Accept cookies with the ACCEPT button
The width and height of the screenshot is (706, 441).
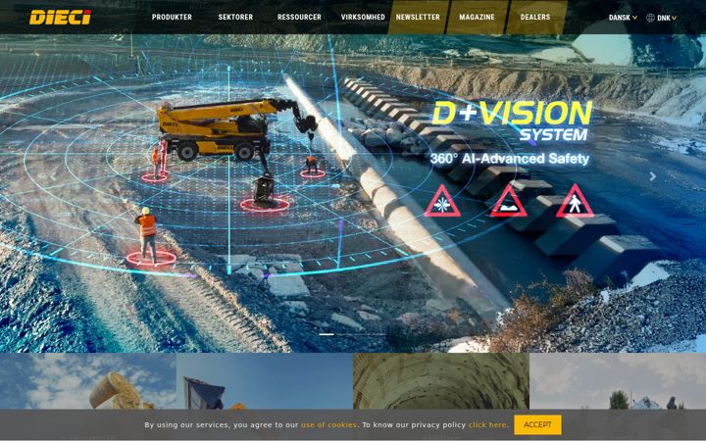tap(537, 424)
